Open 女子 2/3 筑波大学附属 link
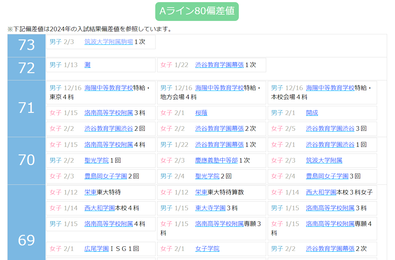 tap(324, 160)
